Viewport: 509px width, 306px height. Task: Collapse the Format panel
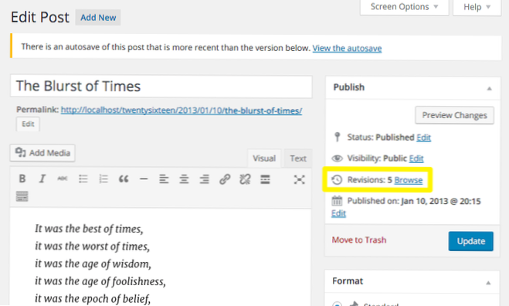pyautogui.click(x=488, y=283)
